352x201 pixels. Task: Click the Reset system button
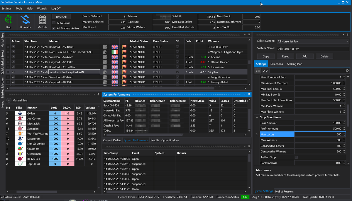(285, 56)
